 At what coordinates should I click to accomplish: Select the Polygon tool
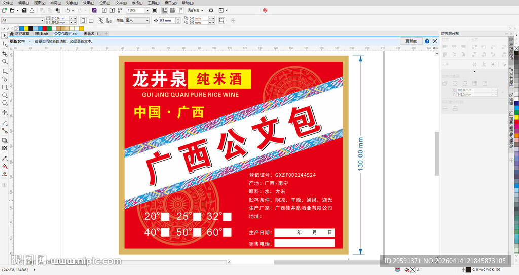click(4, 103)
